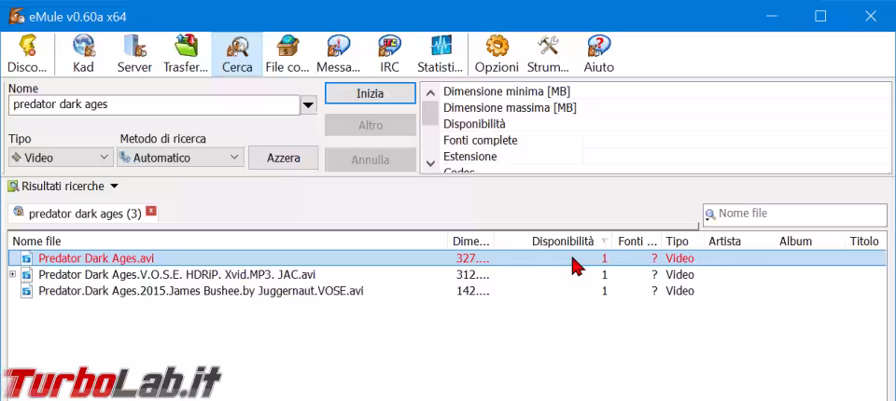Click the Estensione filter row

click(x=665, y=156)
